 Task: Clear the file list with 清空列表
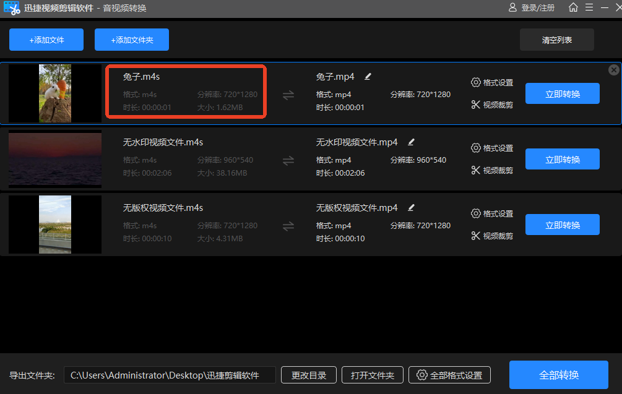[x=556, y=39]
